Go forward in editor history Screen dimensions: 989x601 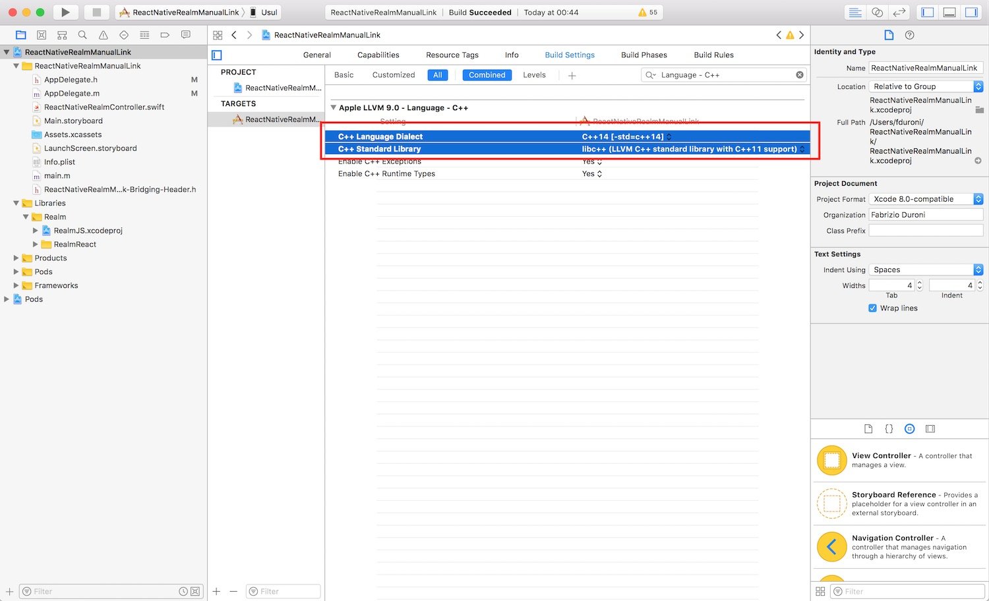[x=249, y=35]
